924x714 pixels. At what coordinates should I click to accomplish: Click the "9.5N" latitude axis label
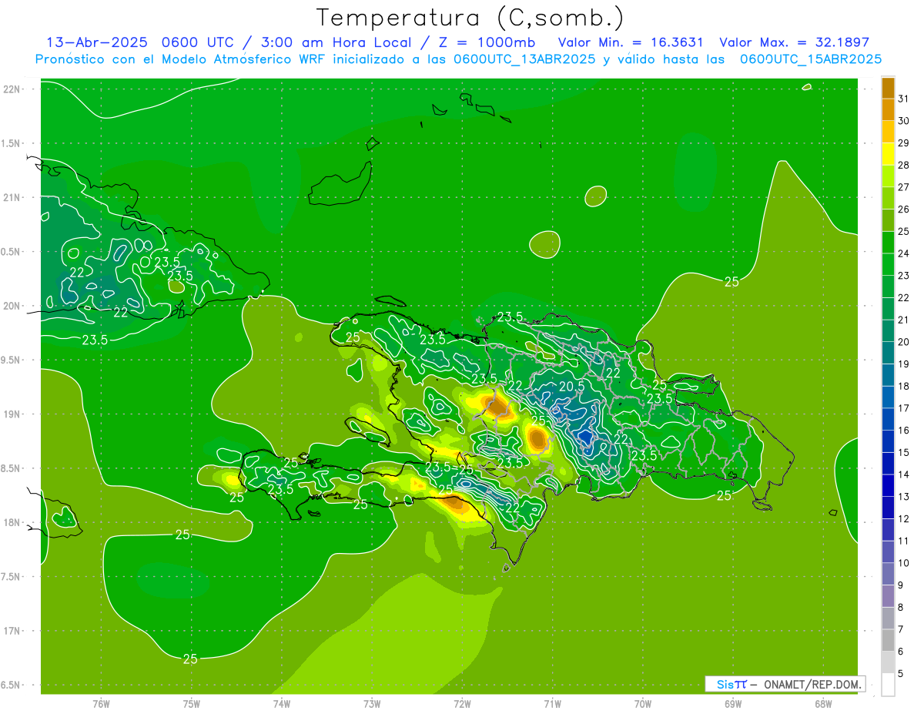(x=12, y=360)
